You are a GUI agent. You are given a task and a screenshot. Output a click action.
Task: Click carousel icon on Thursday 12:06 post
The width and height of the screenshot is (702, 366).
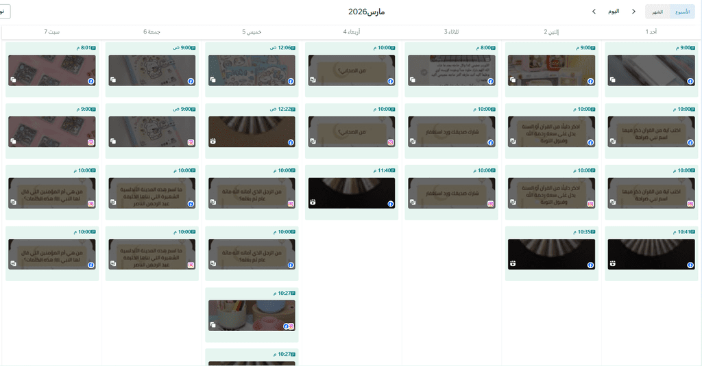coord(213,80)
